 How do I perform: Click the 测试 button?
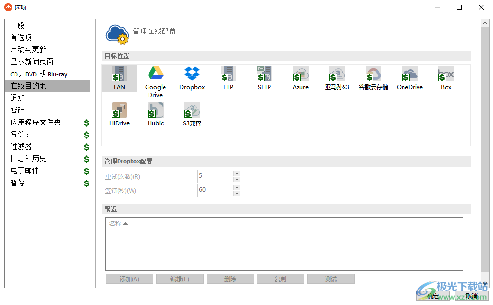[x=331, y=279]
